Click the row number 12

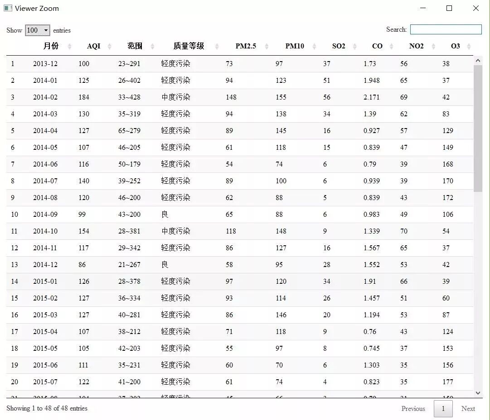click(x=15, y=248)
